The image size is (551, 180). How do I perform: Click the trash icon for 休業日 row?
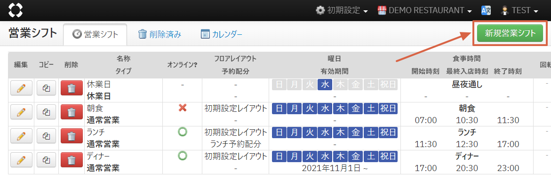point(72,88)
